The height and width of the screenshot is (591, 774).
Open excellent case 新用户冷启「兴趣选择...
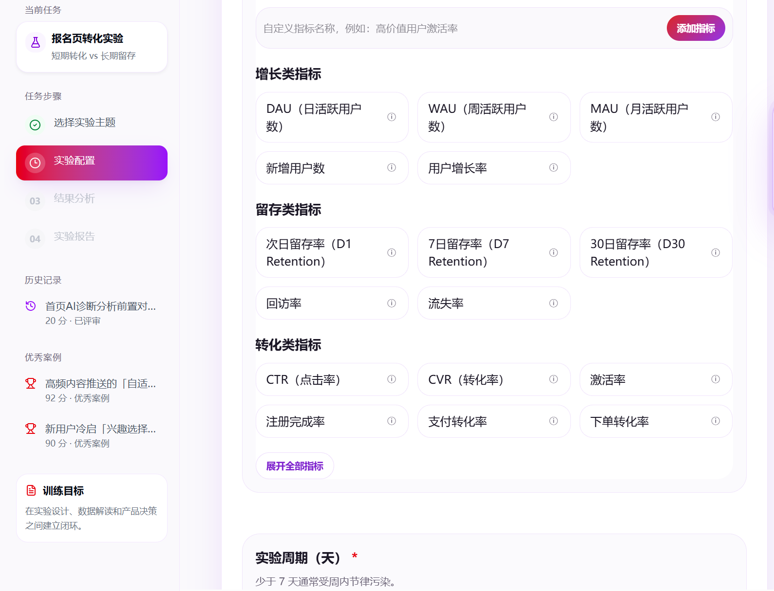click(92, 435)
